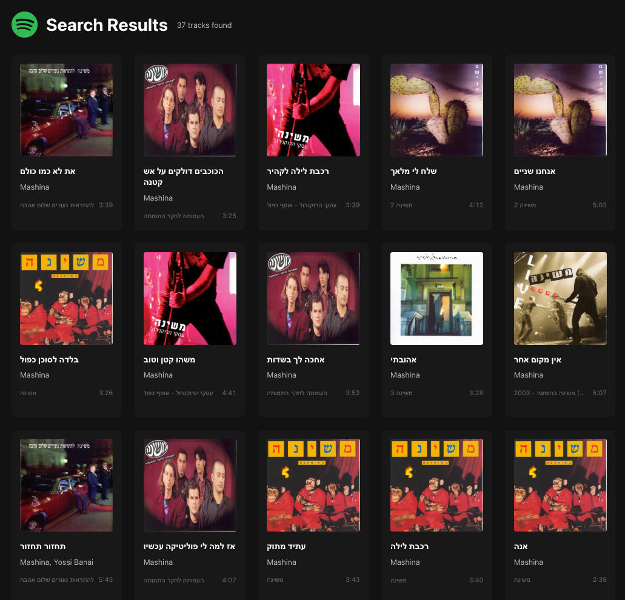Click the title אין מקום אחר
This screenshot has width=625, height=600.
coord(537,360)
